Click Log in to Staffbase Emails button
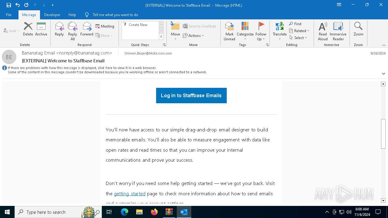 point(191,95)
